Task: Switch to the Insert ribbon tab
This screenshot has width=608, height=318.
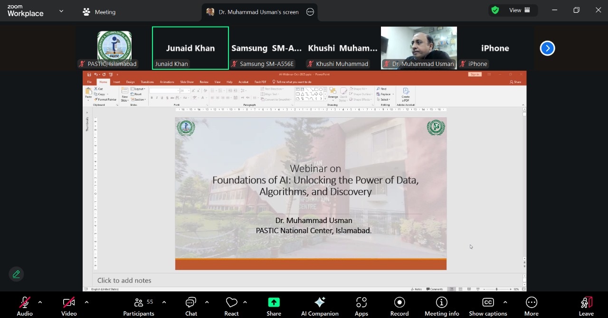Action: tap(116, 82)
